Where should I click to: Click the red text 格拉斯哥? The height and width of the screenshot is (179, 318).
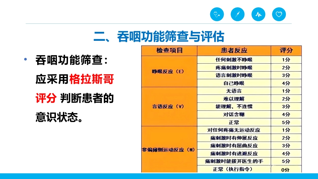(92, 79)
